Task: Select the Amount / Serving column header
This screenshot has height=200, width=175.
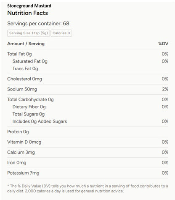Action: click(26, 44)
